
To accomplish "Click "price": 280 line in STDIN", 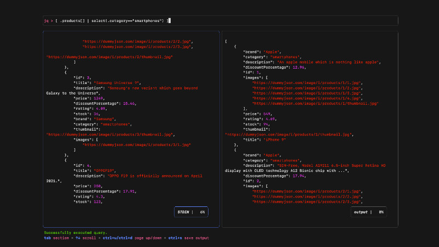I will click(x=88, y=186).
